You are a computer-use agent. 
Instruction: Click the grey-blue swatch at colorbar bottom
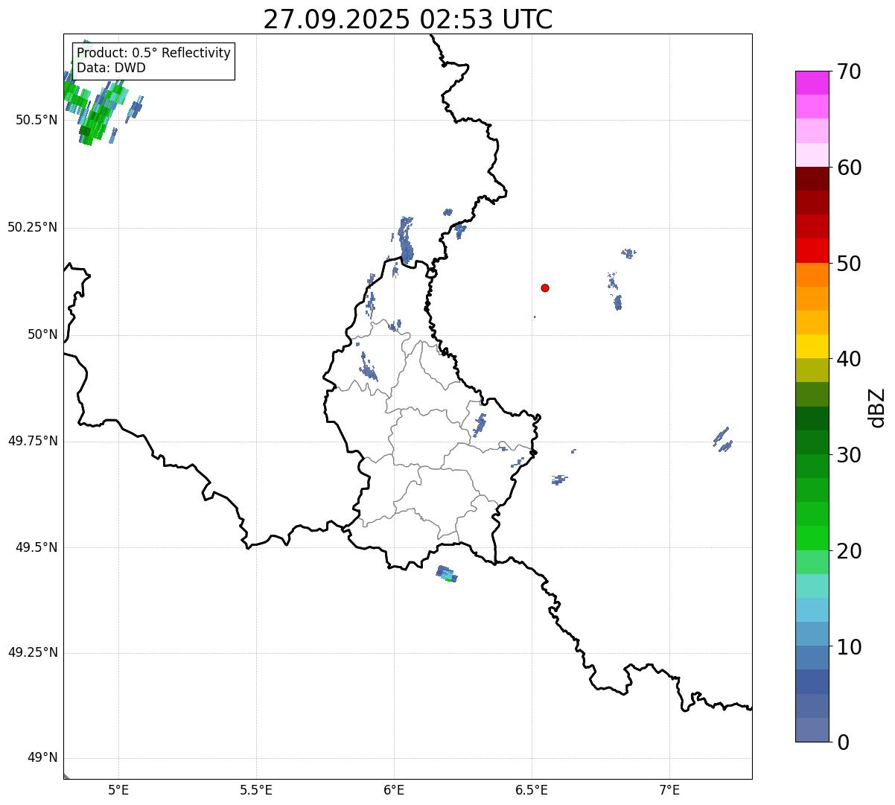click(812, 730)
